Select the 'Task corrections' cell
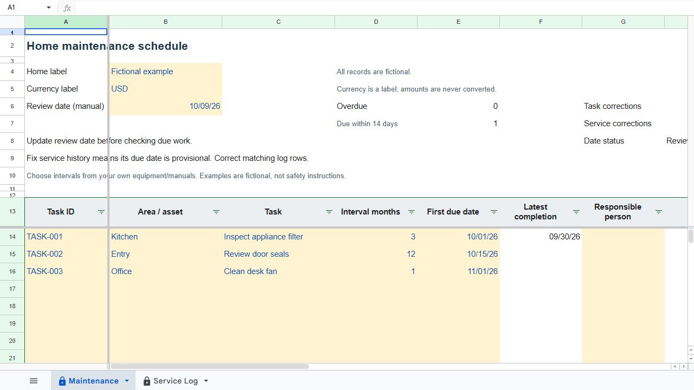The image size is (694, 390). (623, 106)
